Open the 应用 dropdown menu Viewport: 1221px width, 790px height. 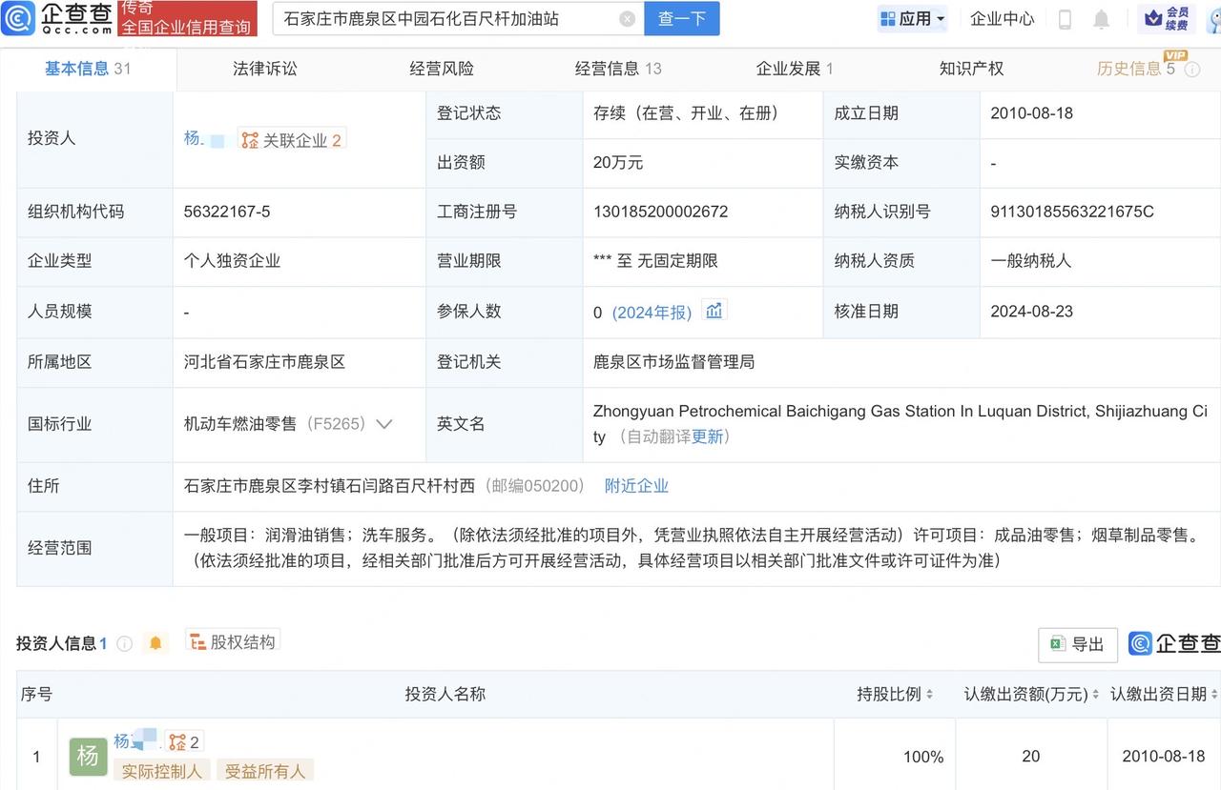point(913,19)
